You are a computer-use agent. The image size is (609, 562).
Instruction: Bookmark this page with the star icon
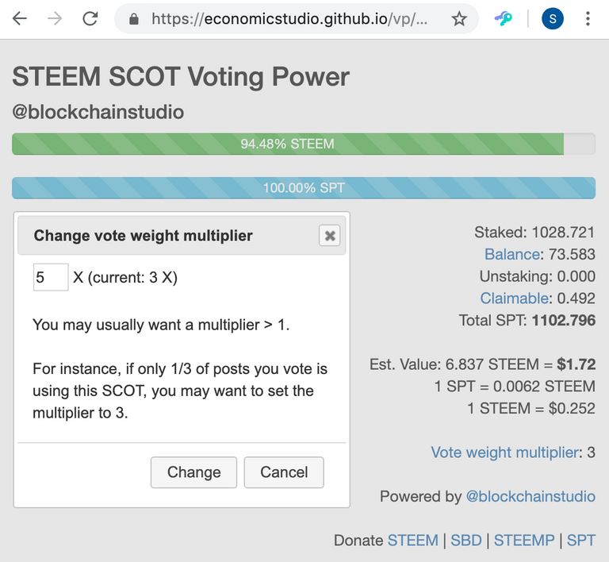459,19
